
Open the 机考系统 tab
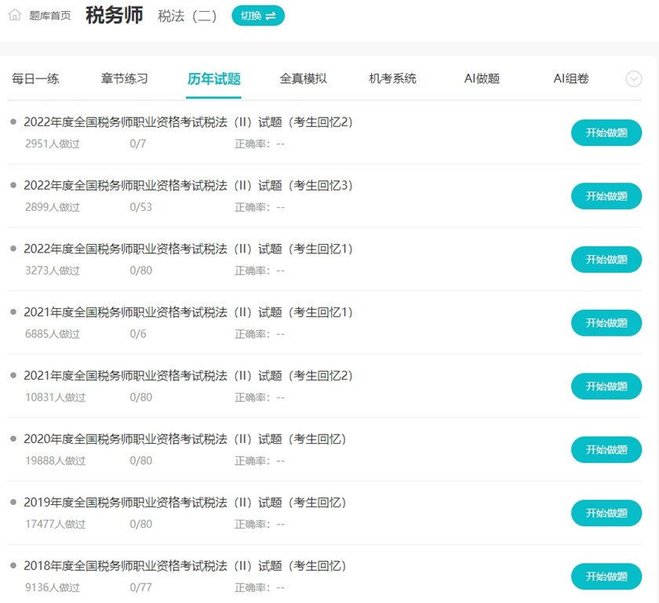(391, 78)
